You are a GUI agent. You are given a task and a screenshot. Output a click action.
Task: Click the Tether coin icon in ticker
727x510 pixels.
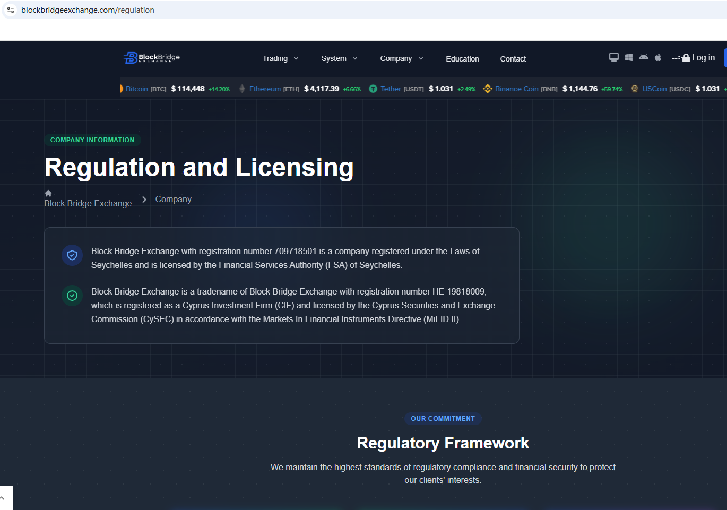coord(373,89)
